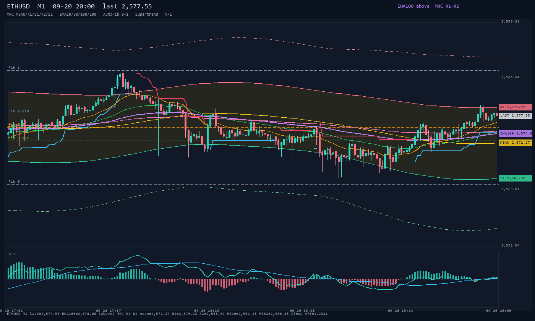
Task: Click the 2,584.94 price axis label
Action: (x=511, y=77)
